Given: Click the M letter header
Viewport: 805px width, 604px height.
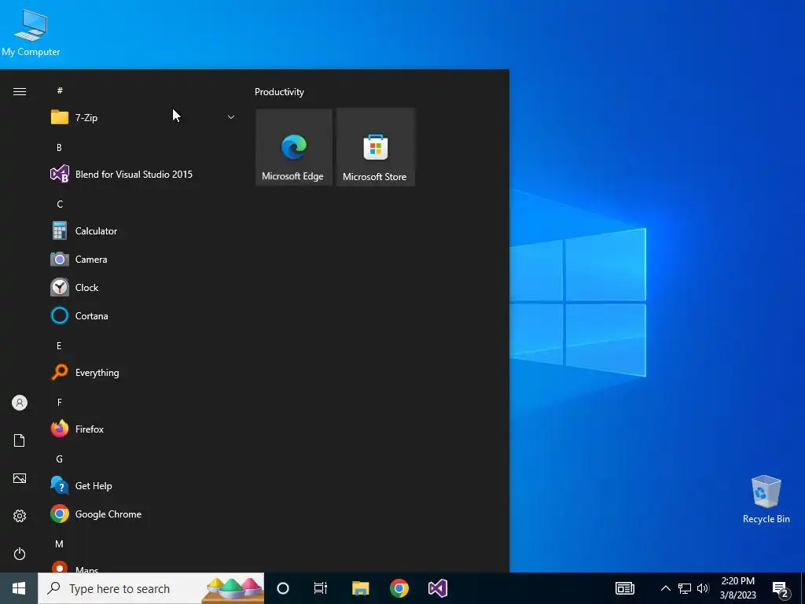Looking at the screenshot, I should [x=60, y=543].
